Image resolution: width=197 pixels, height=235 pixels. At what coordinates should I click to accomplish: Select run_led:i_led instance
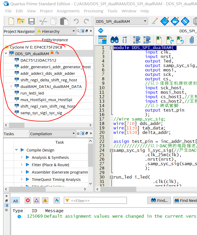tap(32, 93)
